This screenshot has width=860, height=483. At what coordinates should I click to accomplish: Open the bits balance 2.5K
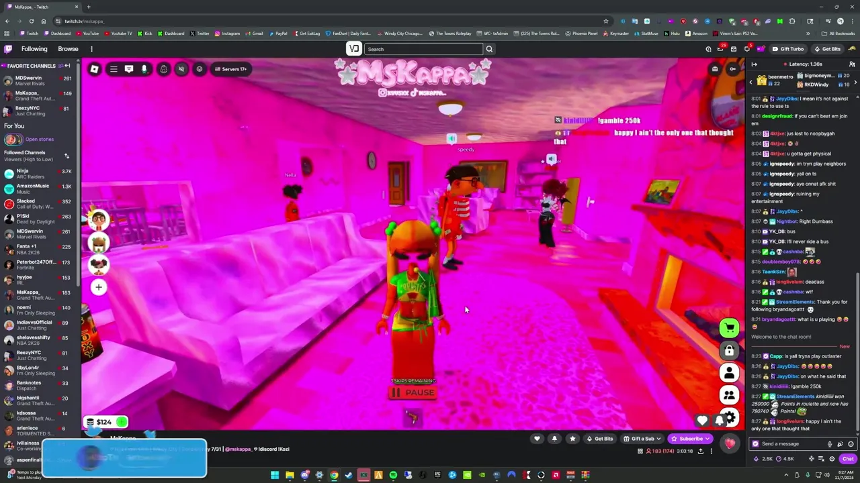[764, 459]
